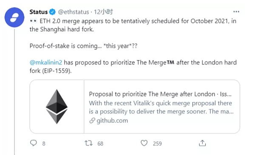
Task: Open the @ethstatus handle
Action: [74, 12]
